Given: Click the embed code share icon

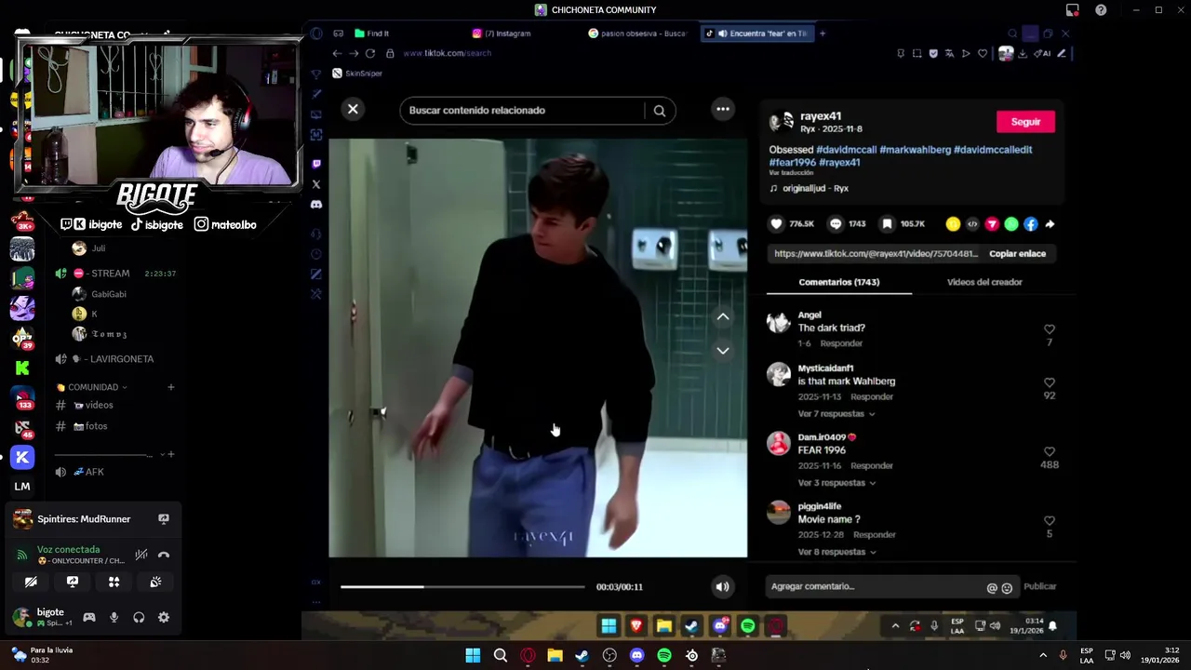Looking at the screenshot, I should [972, 224].
